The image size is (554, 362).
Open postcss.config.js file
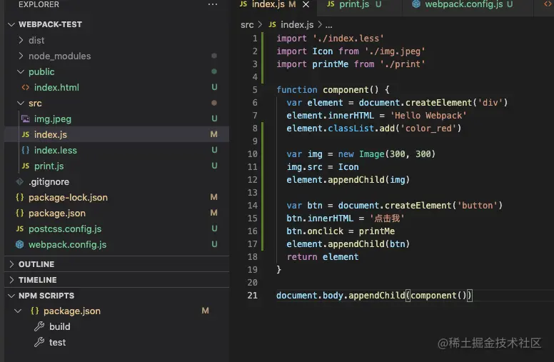click(x=65, y=229)
